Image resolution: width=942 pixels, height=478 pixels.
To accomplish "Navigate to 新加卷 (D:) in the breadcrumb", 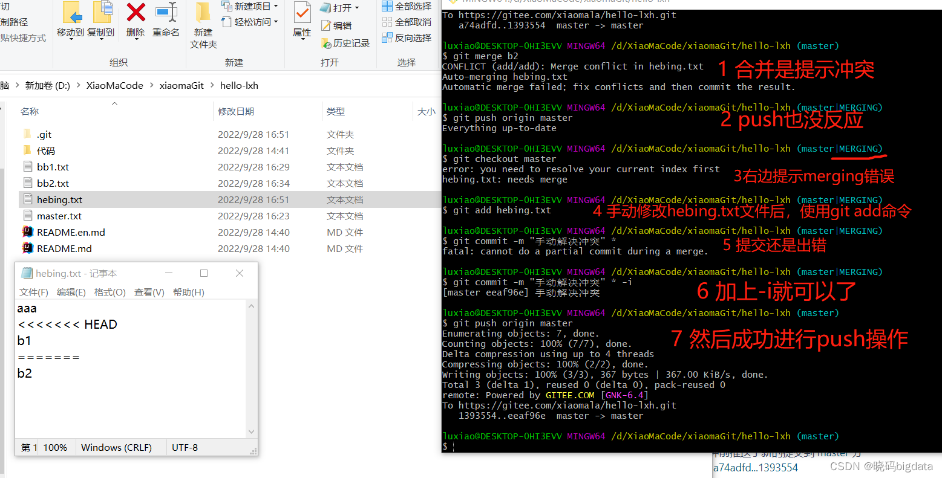I will (x=48, y=86).
